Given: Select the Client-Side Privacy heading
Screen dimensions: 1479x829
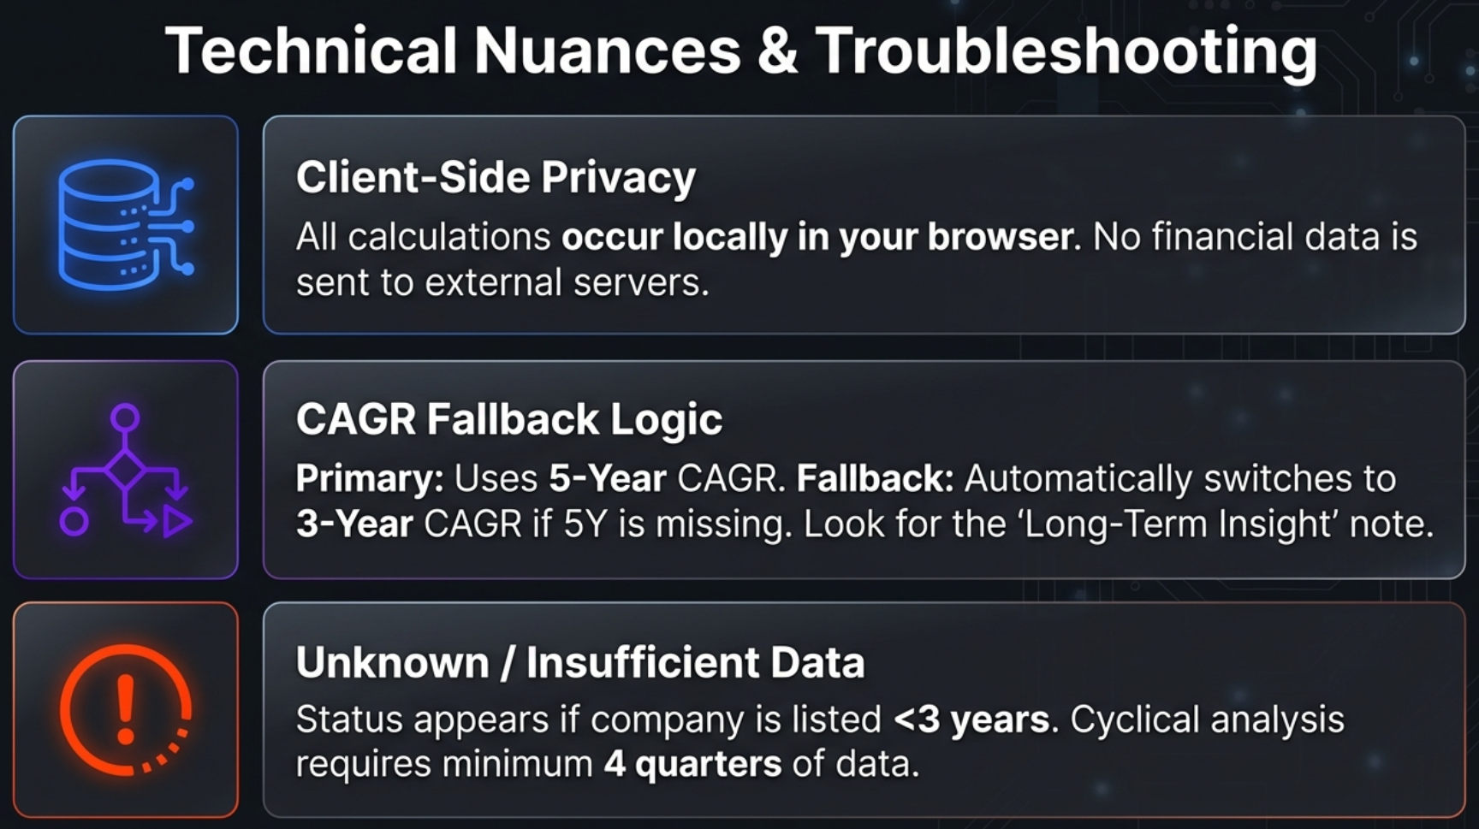Looking at the screenshot, I should coord(496,178).
